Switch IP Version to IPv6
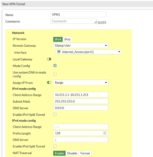This screenshot has width=153, height=157. tap(67, 39)
